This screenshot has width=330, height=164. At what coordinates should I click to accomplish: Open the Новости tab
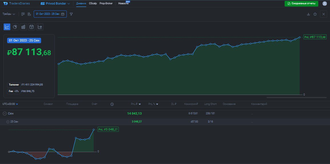[123, 4]
